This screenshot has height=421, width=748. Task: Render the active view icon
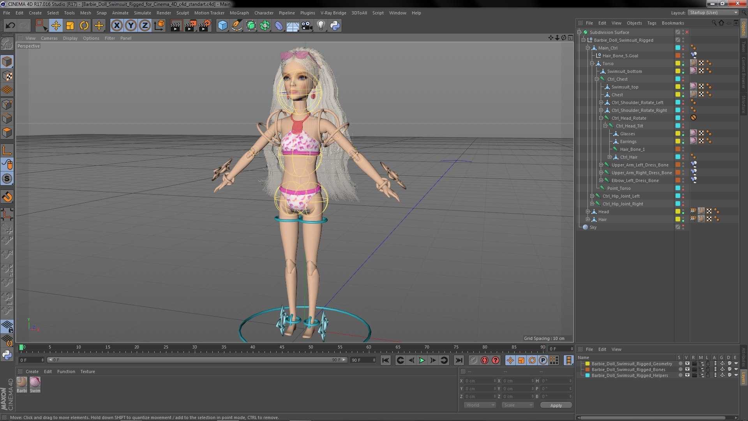tap(176, 26)
